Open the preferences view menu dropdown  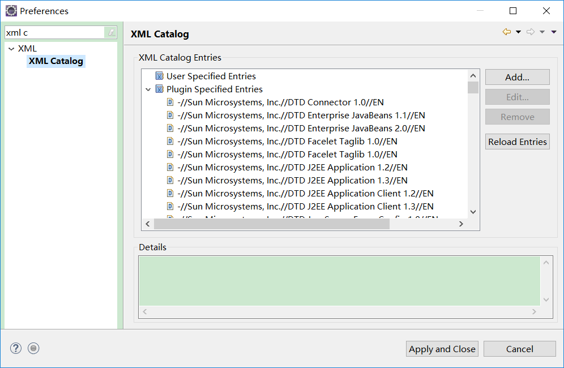click(554, 32)
